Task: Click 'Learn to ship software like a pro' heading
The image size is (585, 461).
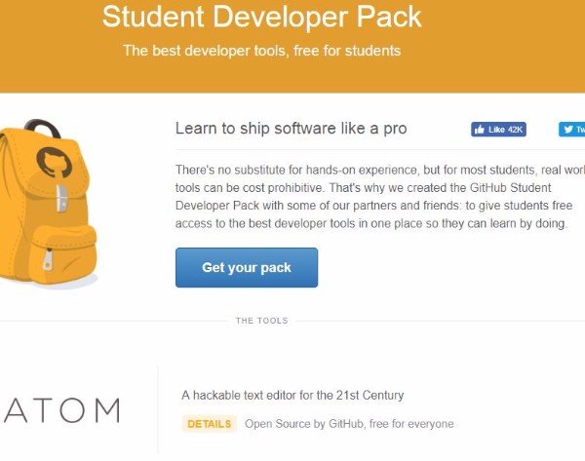Action: coord(291,129)
